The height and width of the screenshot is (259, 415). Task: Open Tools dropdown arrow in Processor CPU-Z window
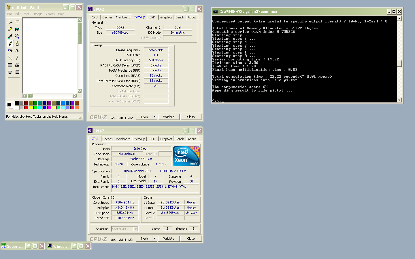154,239
